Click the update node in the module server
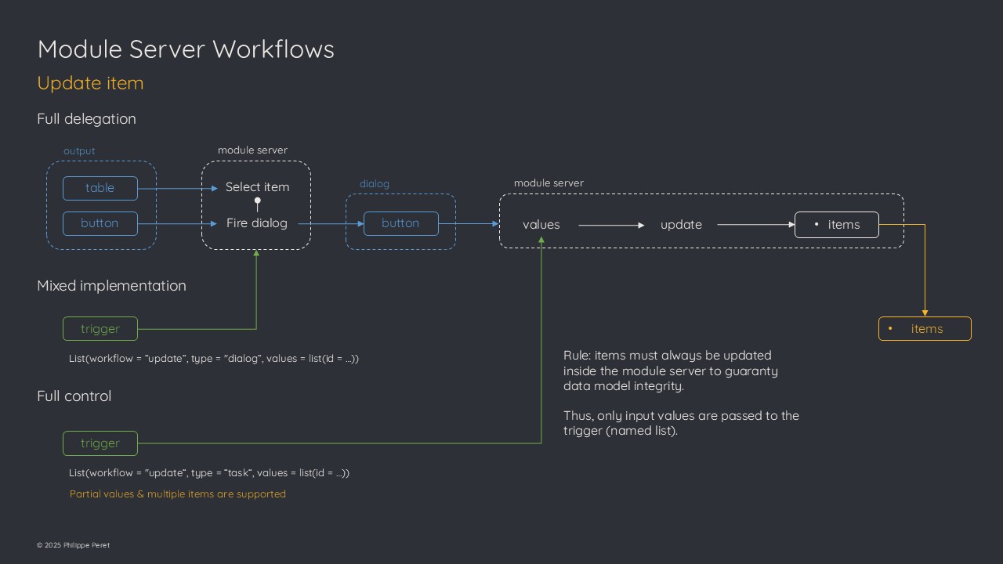 point(681,225)
